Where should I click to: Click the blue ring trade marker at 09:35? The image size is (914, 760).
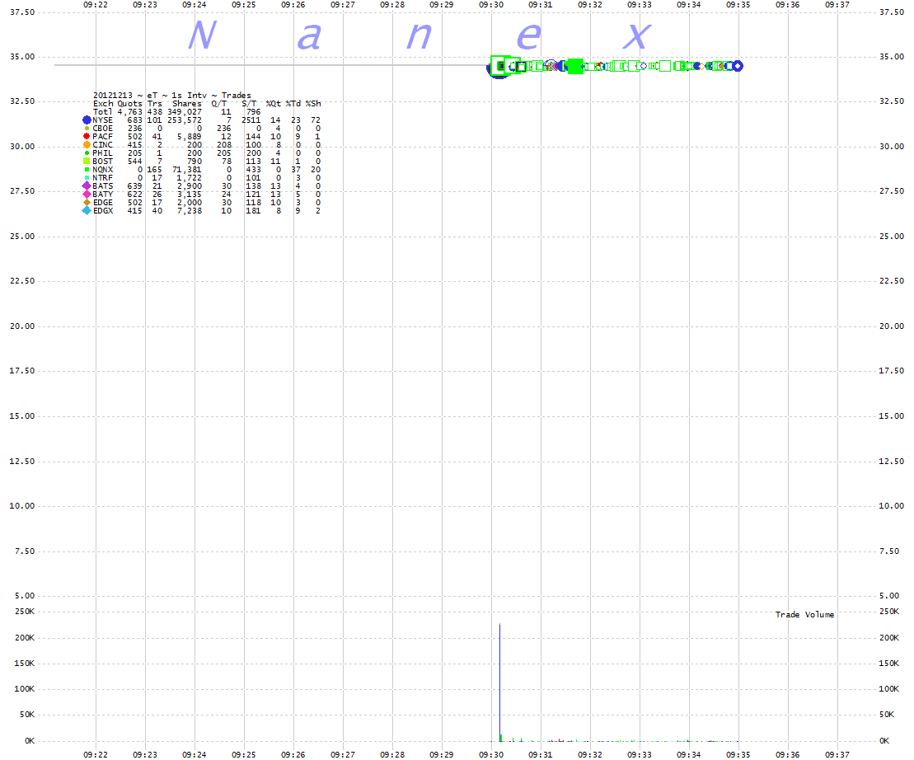pyautogui.click(x=738, y=66)
